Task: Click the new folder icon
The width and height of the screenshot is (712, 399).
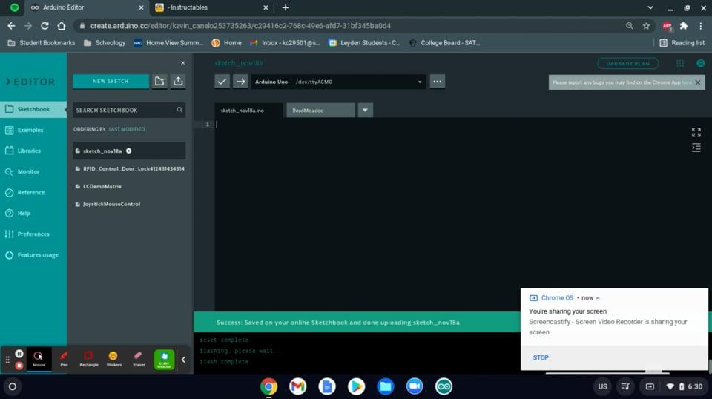Action: (159, 82)
